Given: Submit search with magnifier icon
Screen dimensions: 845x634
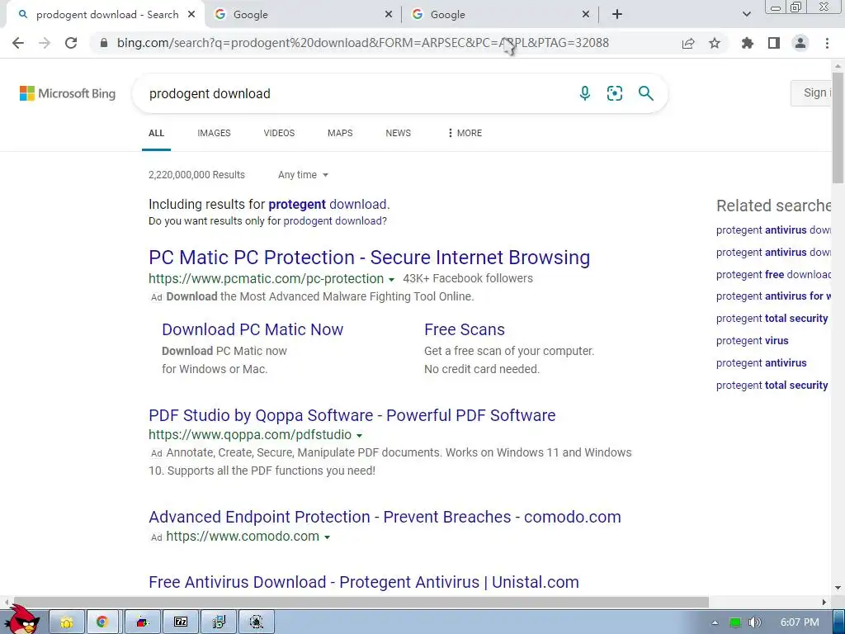Looking at the screenshot, I should click(645, 93).
